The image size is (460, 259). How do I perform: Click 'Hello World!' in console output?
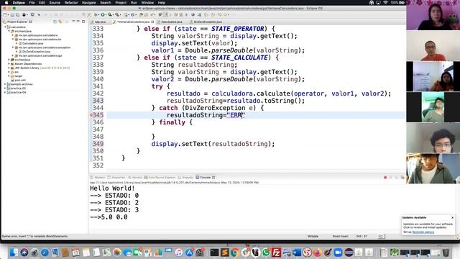pos(112,188)
